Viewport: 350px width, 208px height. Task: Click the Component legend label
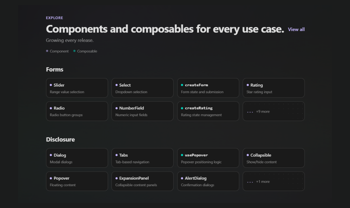pos(59,51)
